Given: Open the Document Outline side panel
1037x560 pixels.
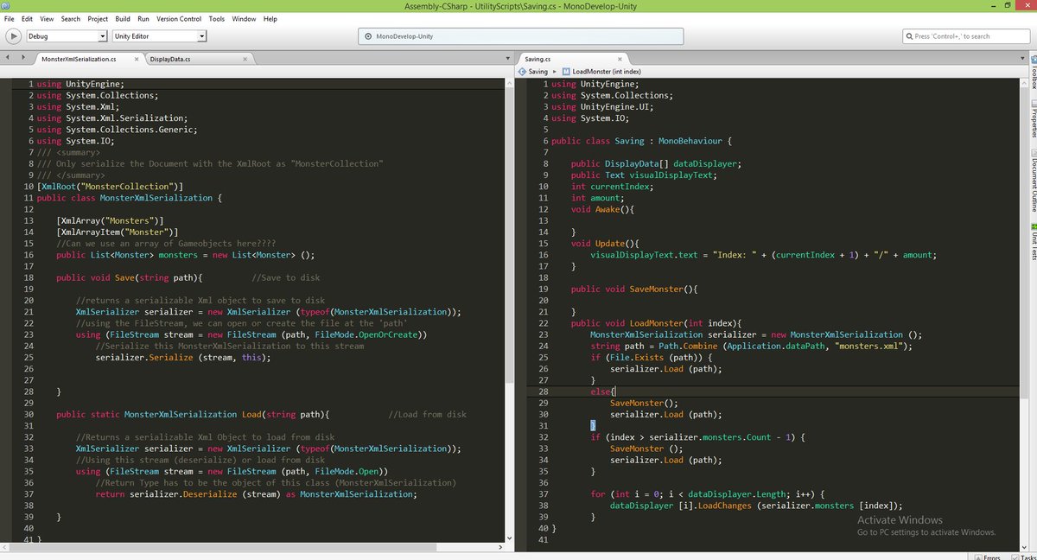Looking at the screenshot, I should coord(1032,180).
